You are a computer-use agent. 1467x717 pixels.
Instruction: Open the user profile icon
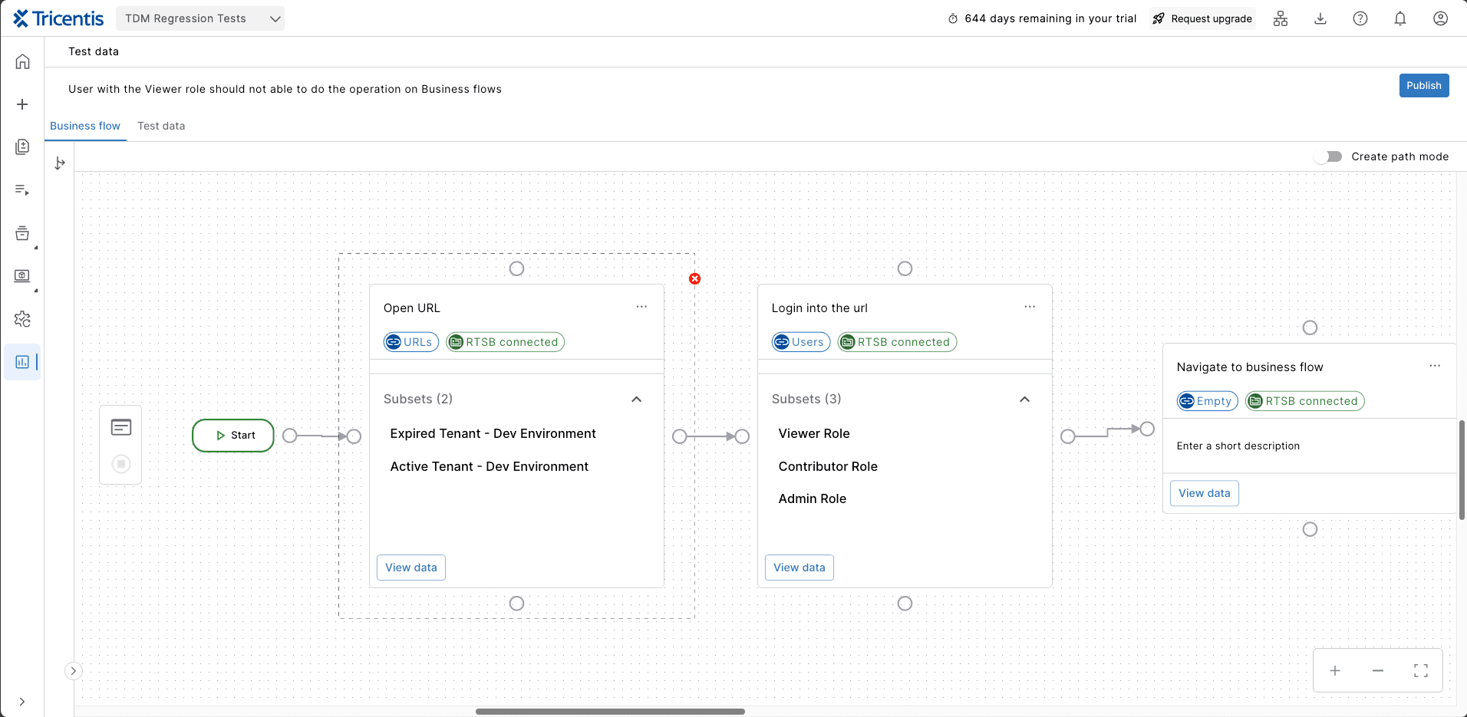click(x=1441, y=18)
